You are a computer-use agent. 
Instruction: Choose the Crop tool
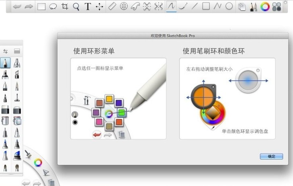[65, 6]
